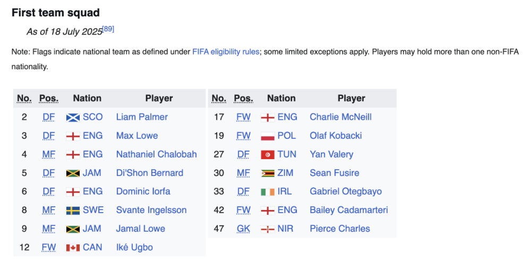
Task: Click the MF position link for Sean Fusire
Action: [243, 173]
